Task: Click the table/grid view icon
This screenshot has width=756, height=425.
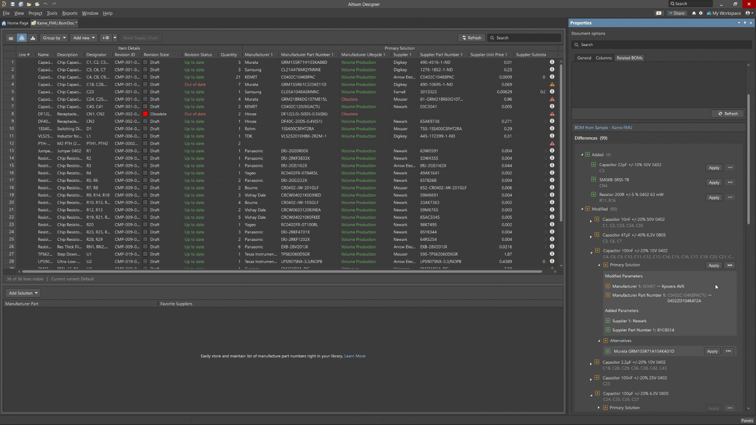Action: click(10, 37)
